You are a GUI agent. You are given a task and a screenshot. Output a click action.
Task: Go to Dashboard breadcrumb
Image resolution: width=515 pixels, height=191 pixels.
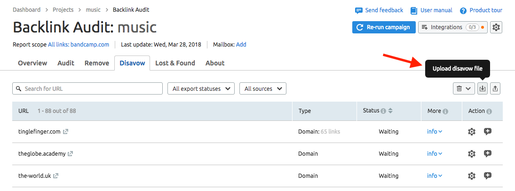pos(27,10)
